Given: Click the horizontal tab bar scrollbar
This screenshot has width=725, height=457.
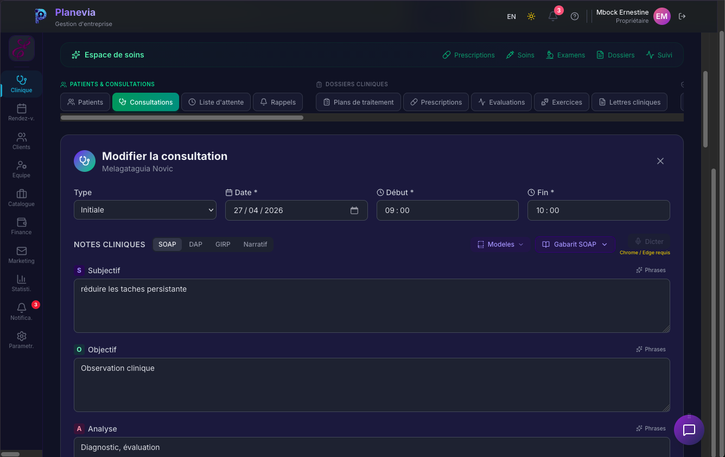Looking at the screenshot, I should 182,117.
